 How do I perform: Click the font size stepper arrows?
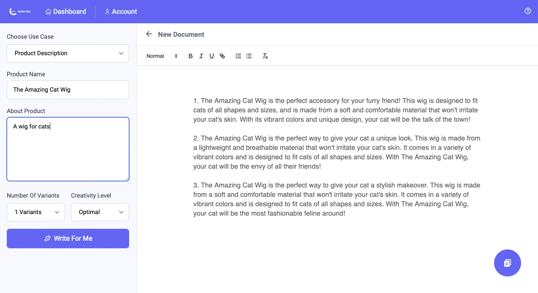[176, 56]
